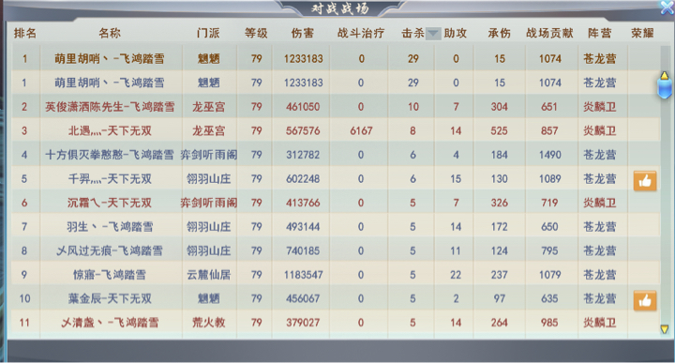Image resolution: width=675 pixels, height=363 pixels.
Task: Sort by 战斗治疗 column header
Action: pyautogui.click(x=361, y=33)
